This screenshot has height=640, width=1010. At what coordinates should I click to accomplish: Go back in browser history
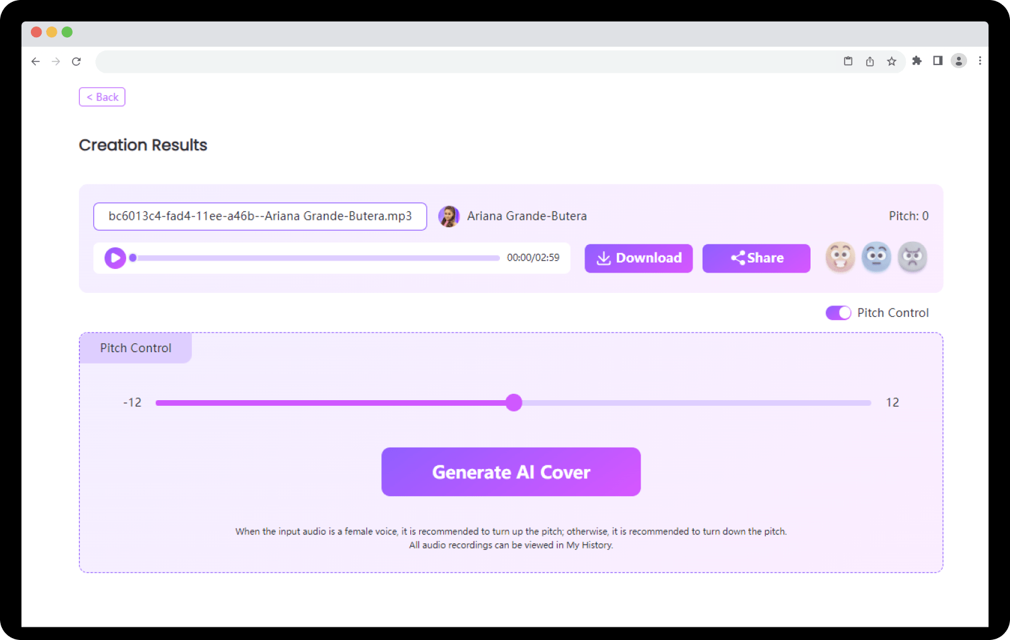(35, 61)
